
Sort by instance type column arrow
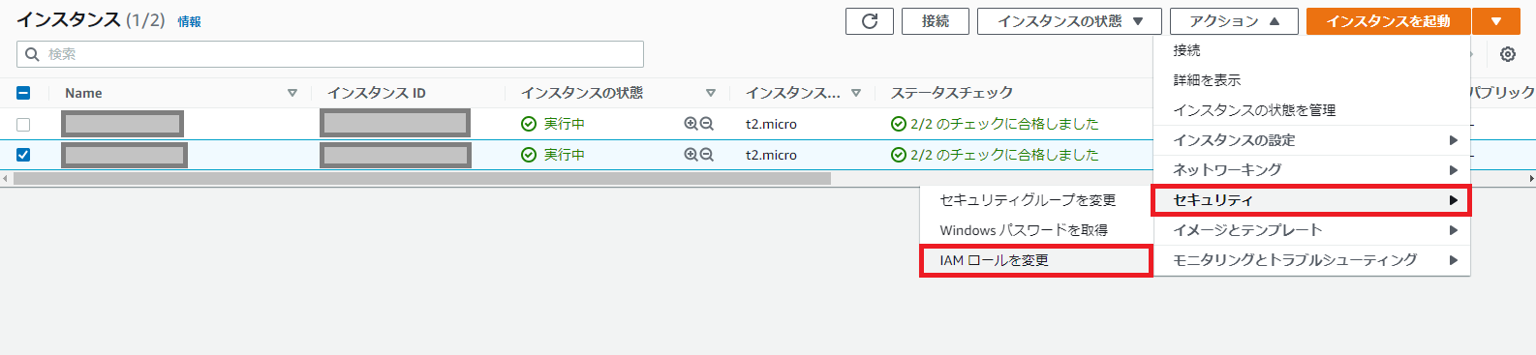[856, 93]
